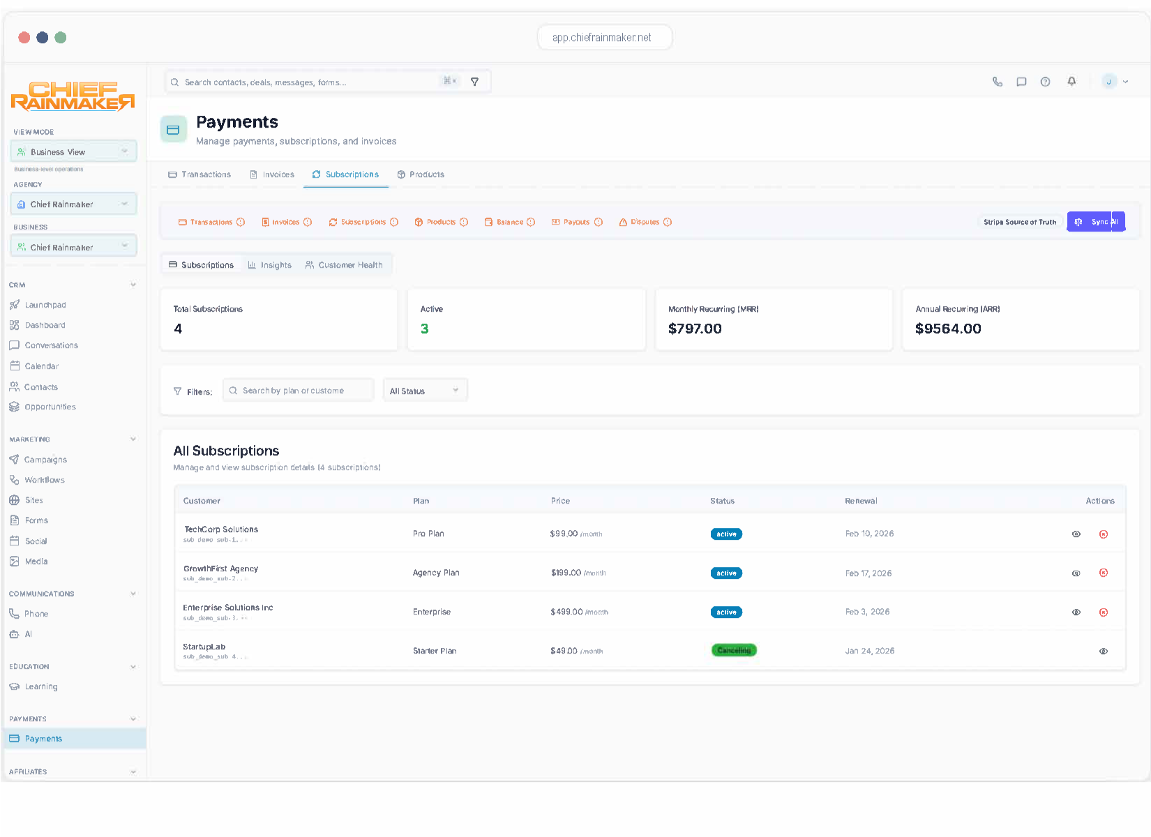Select the Subscriptions sub-tab
Viewport: 1151px width, 837px height.
coord(202,265)
